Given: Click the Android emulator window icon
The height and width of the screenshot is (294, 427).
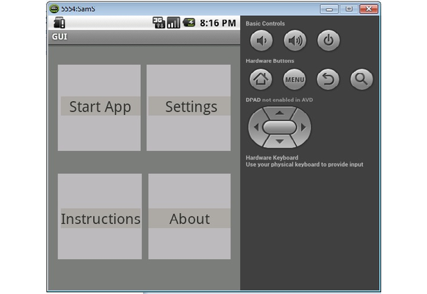Looking at the screenshot, I should point(54,9).
